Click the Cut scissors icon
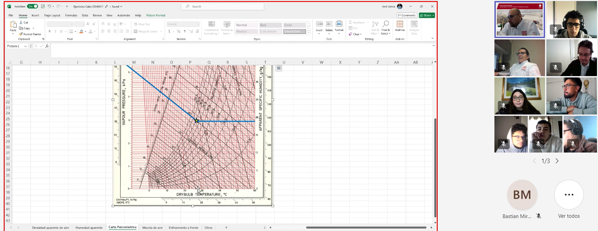The image size is (598, 231). pyautogui.click(x=21, y=22)
